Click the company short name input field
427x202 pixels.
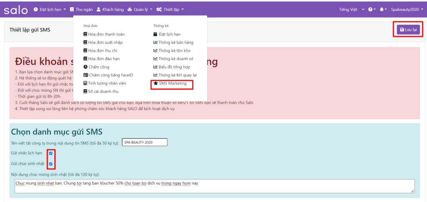(x=144, y=142)
